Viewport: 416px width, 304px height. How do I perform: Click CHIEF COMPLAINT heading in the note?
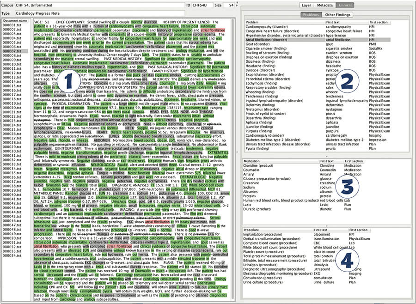point(70,22)
